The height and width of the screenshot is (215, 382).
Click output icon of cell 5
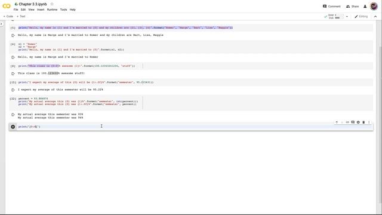coord(13,35)
